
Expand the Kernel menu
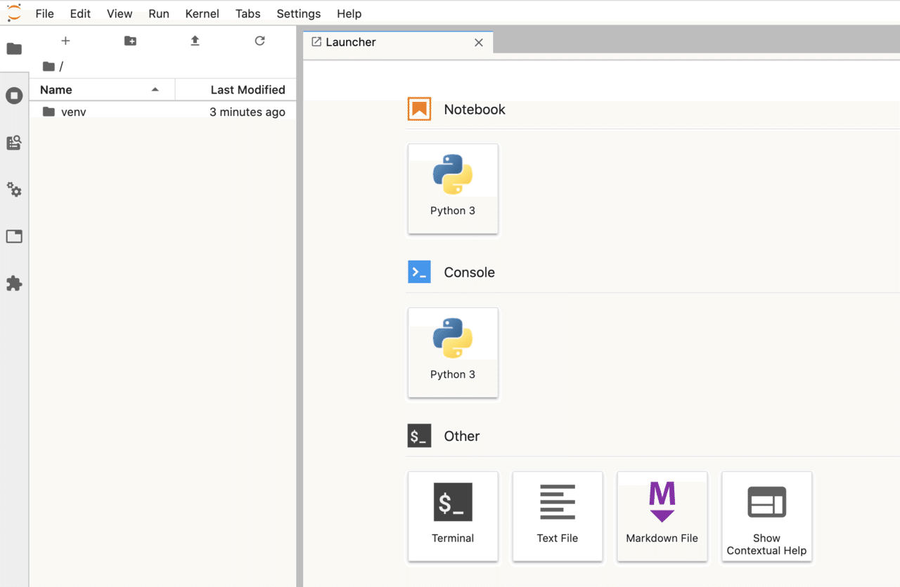click(202, 13)
